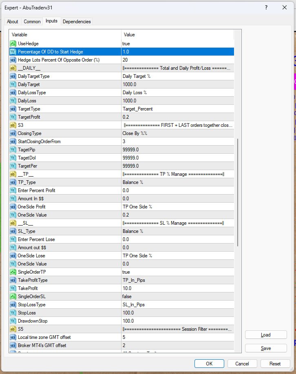296x374 pixels.
Task: Open the ClosingType Close By %% dropdown
Action: click(178, 133)
